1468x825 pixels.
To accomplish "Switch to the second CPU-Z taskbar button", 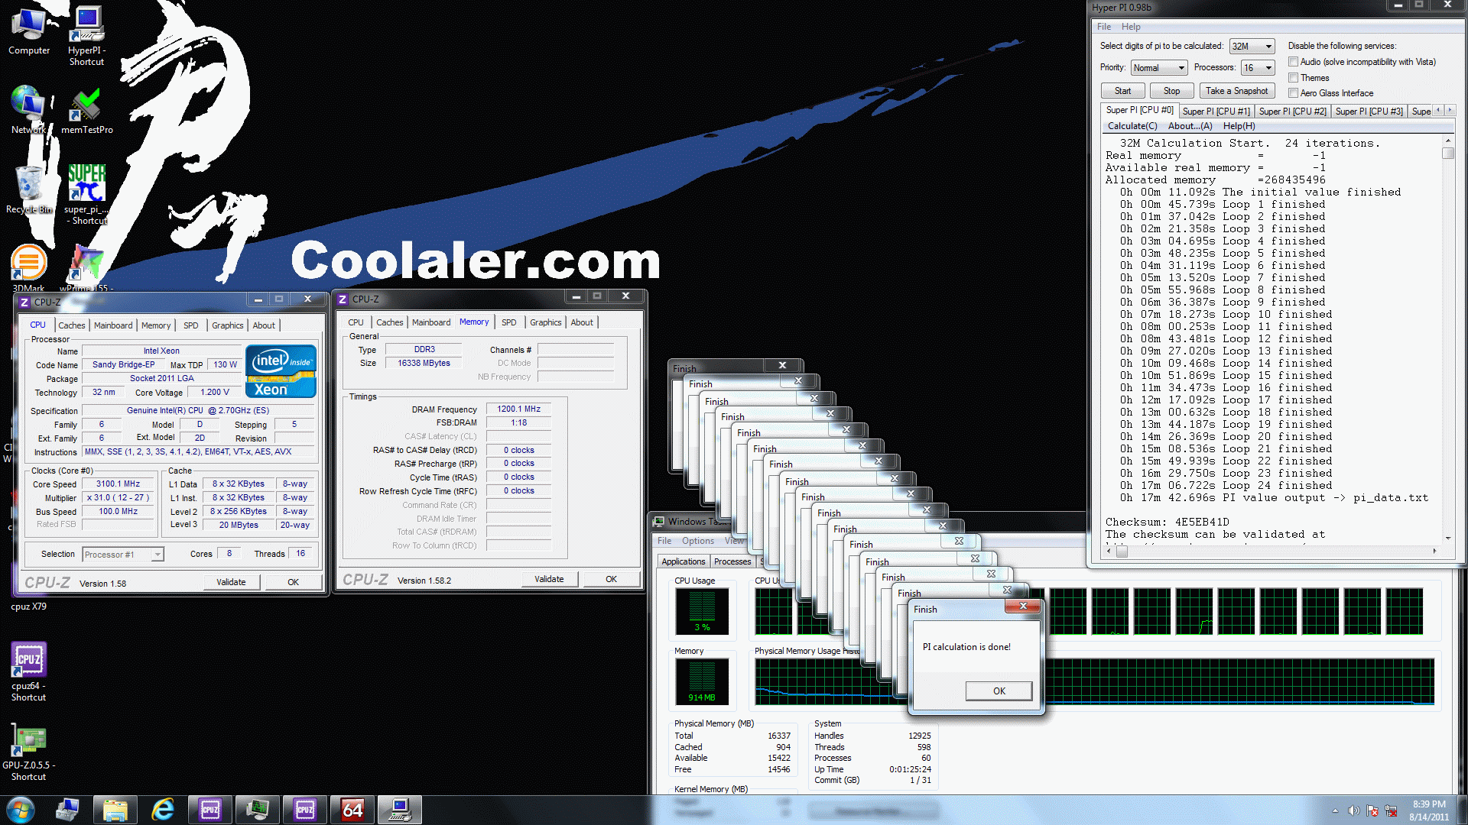I will tap(304, 810).
